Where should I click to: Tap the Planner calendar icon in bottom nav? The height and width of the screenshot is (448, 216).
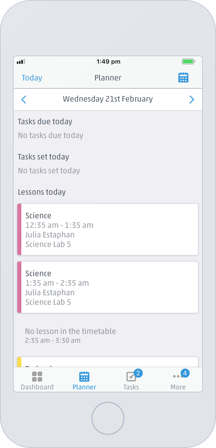click(84, 376)
